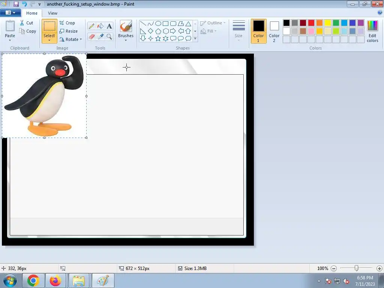The width and height of the screenshot is (384, 288).
Task: Choose the Down arrow shape
Action: (x=143, y=39)
